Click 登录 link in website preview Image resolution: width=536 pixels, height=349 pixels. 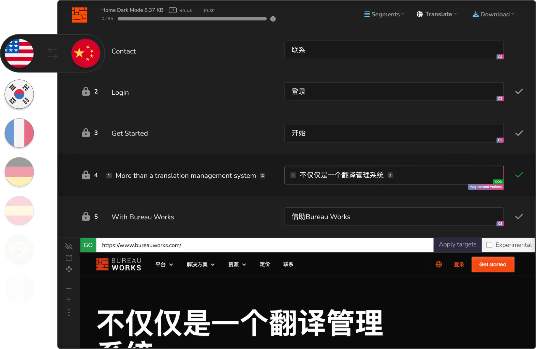tap(459, 265)
